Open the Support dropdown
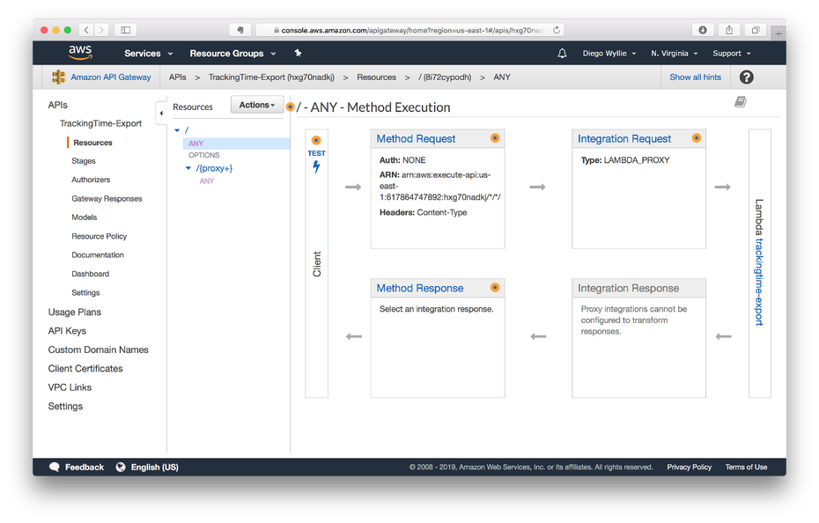819x523 pixels. point(731,54)
